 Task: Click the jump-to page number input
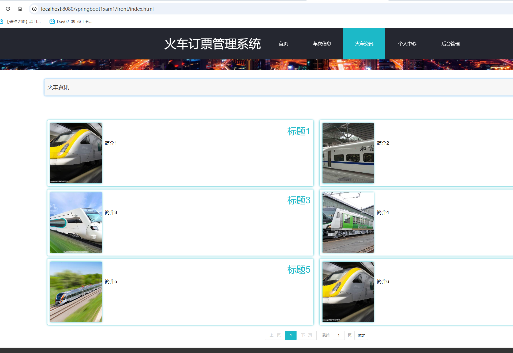click(x=339, y=335)
